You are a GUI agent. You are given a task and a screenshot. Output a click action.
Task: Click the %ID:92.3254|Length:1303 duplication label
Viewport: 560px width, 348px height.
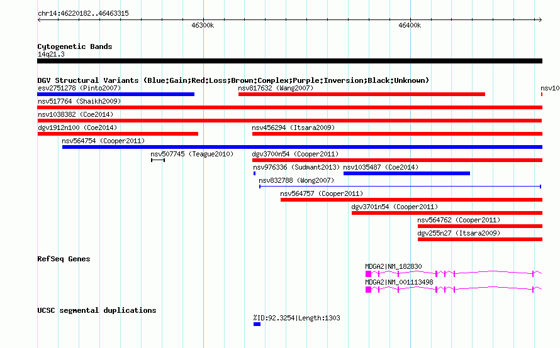pyautogui.click(x=296, y=318)
